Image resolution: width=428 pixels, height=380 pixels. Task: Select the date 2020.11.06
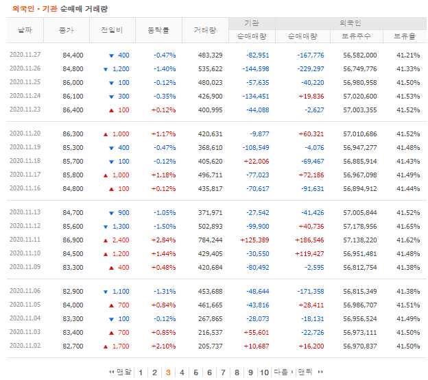click(x=25, y=291)
